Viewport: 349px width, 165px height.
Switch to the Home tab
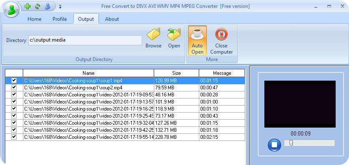click(x=35, y=19)
